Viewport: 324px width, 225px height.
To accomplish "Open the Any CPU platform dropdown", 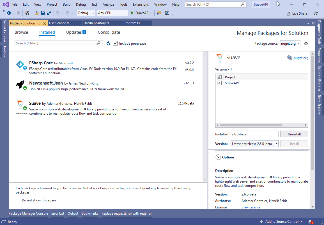I will pos(112,13).
